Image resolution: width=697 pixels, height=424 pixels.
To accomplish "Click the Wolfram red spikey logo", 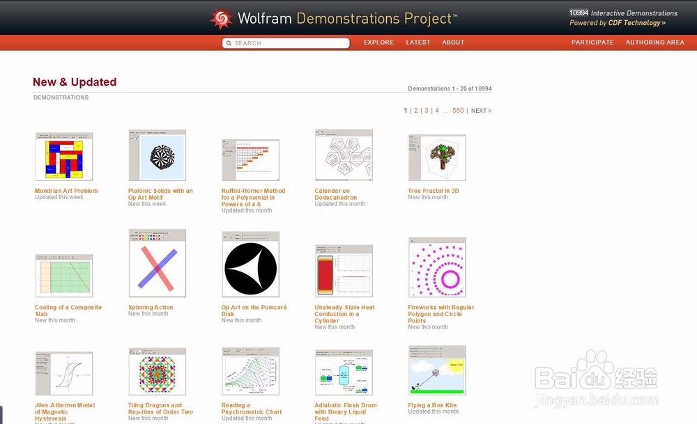I will (x=221, y=18).
